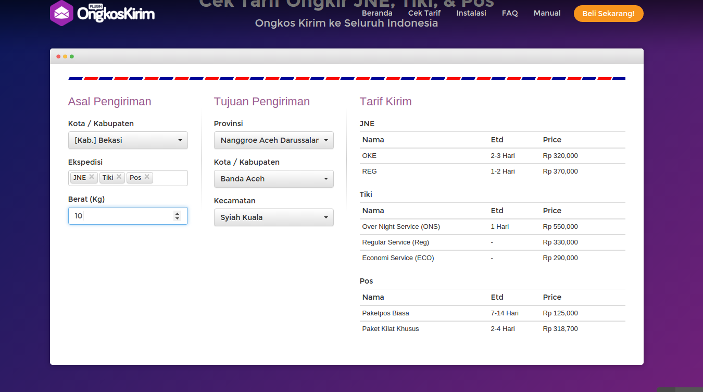Click the Tujuan Pengiriman heading
Image resolution: width=703 pixels, height=392 pixels.
coord(262,102)
